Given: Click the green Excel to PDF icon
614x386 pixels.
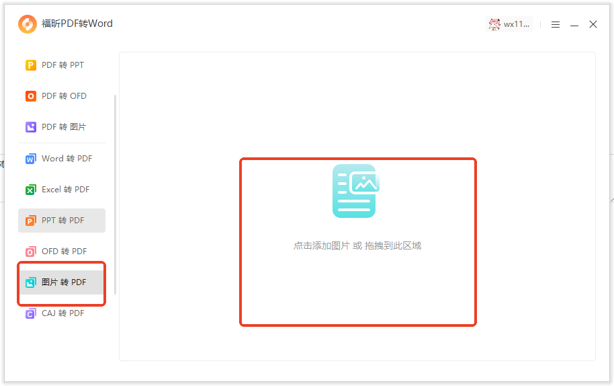Looking at the screenshot, I should point(30,190).
